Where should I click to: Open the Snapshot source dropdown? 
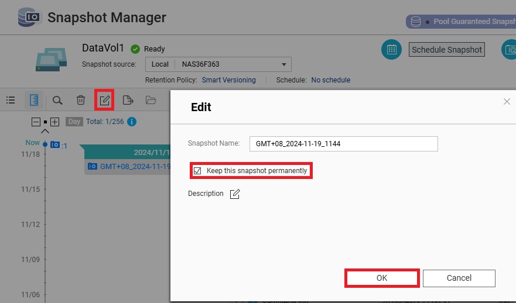point(218,64)
